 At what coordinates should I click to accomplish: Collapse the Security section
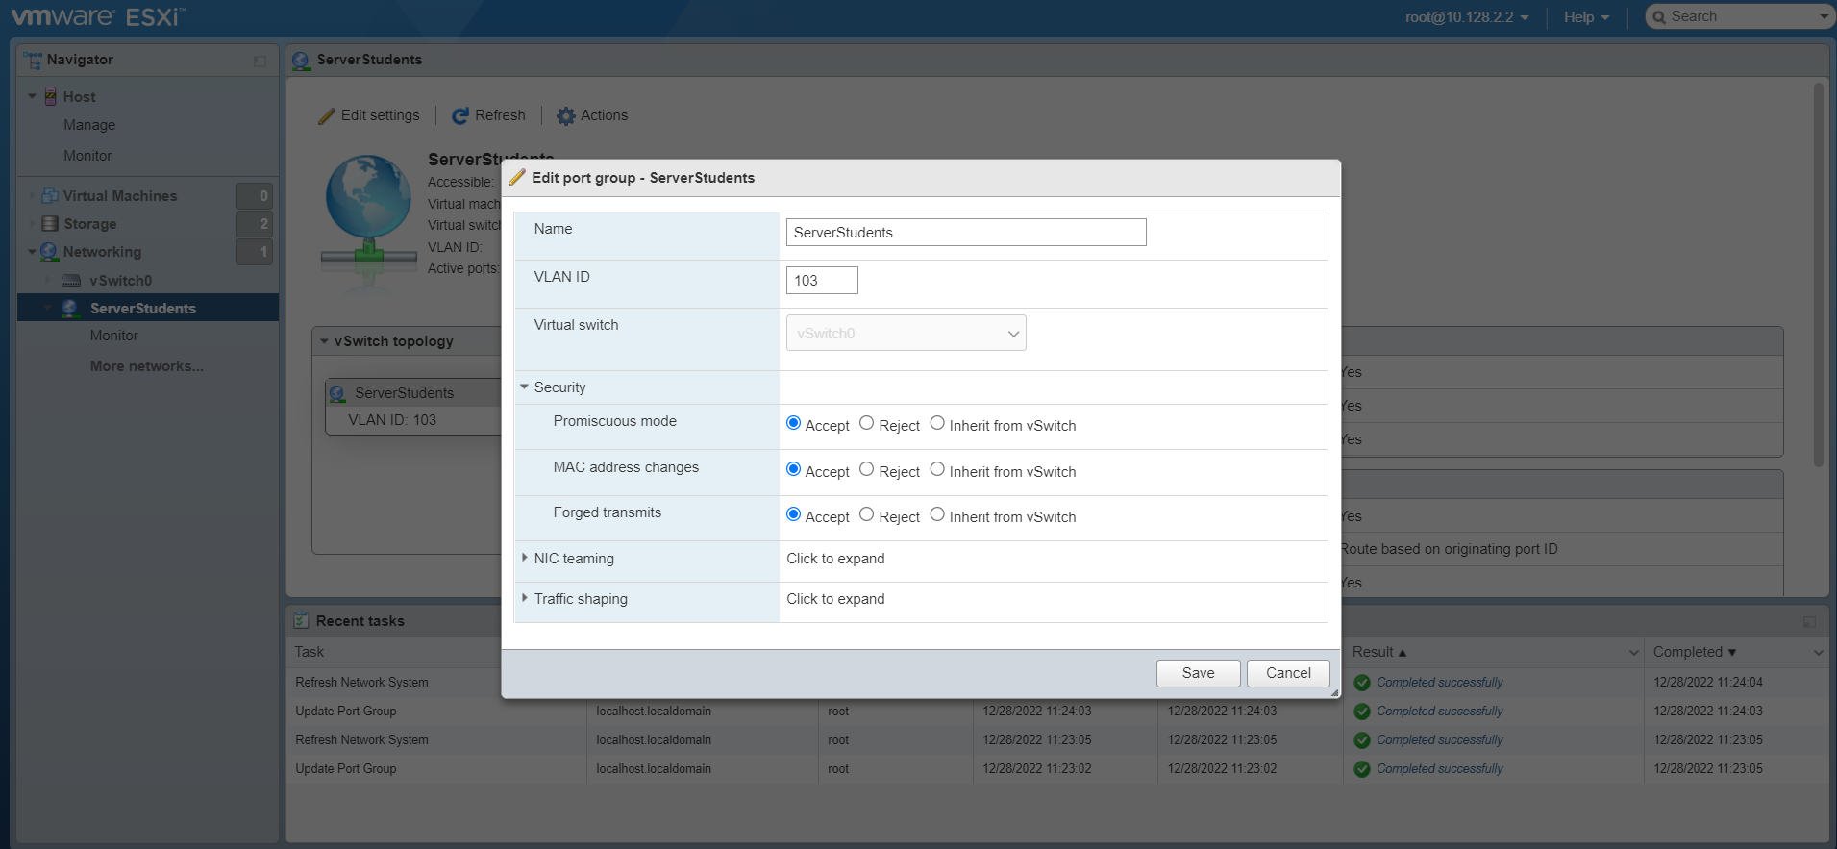[x=525, y=387]
